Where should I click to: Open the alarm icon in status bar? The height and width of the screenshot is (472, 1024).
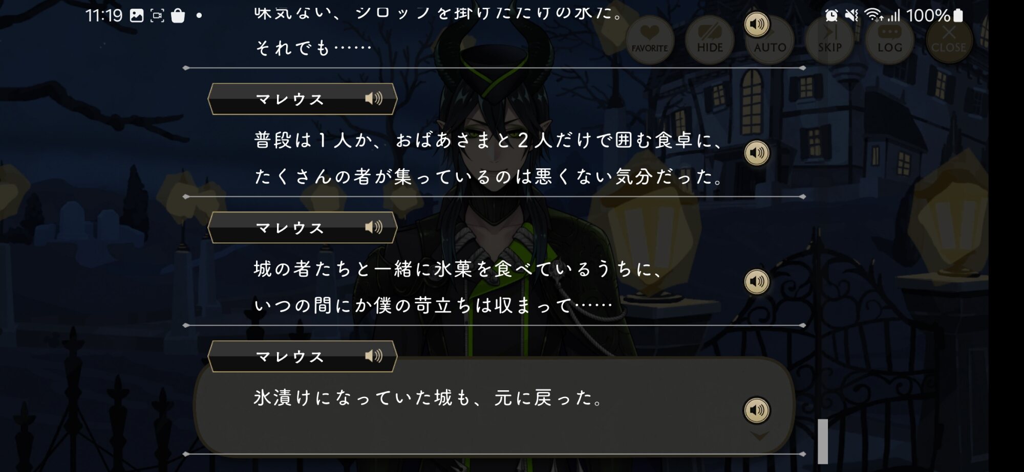click(831, 15)
